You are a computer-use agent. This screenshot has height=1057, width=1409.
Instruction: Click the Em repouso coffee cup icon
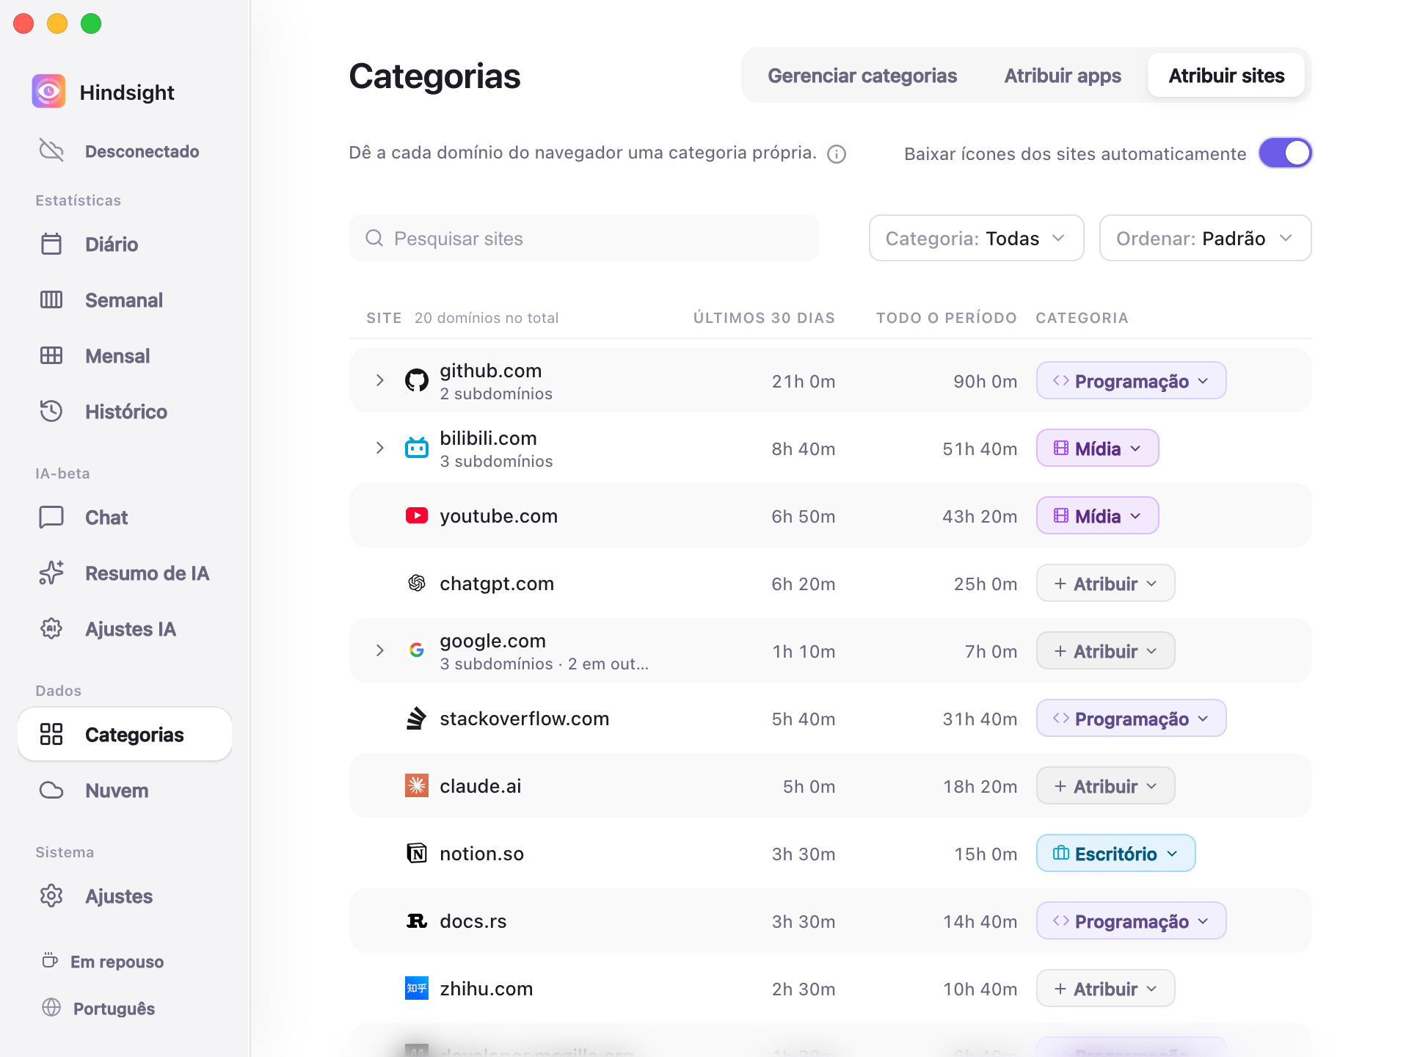pos(50,961)
